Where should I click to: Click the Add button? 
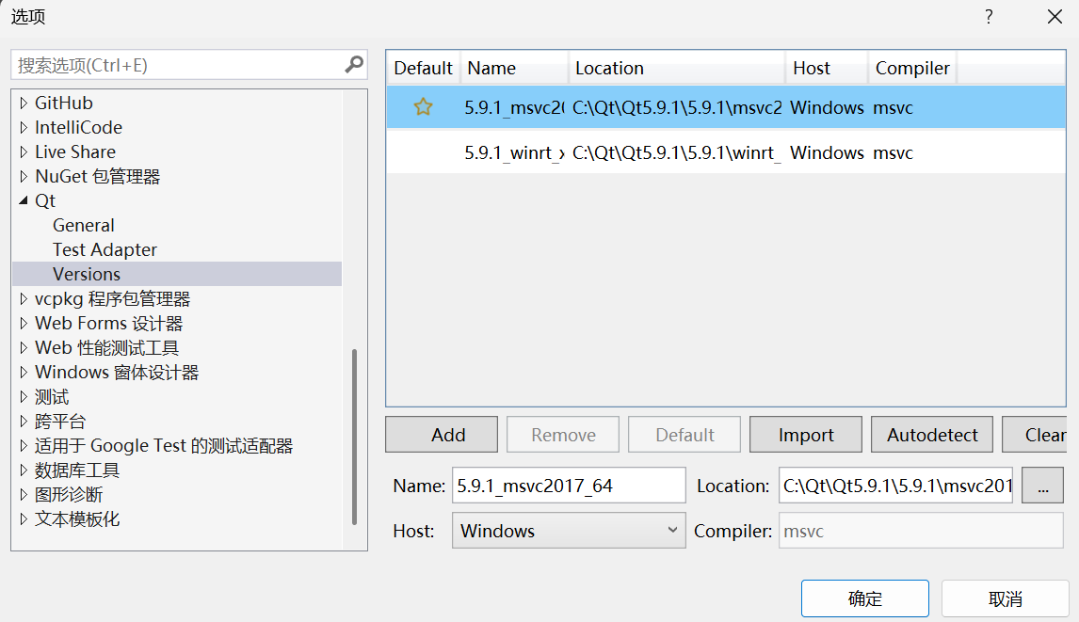pos(441,434)
